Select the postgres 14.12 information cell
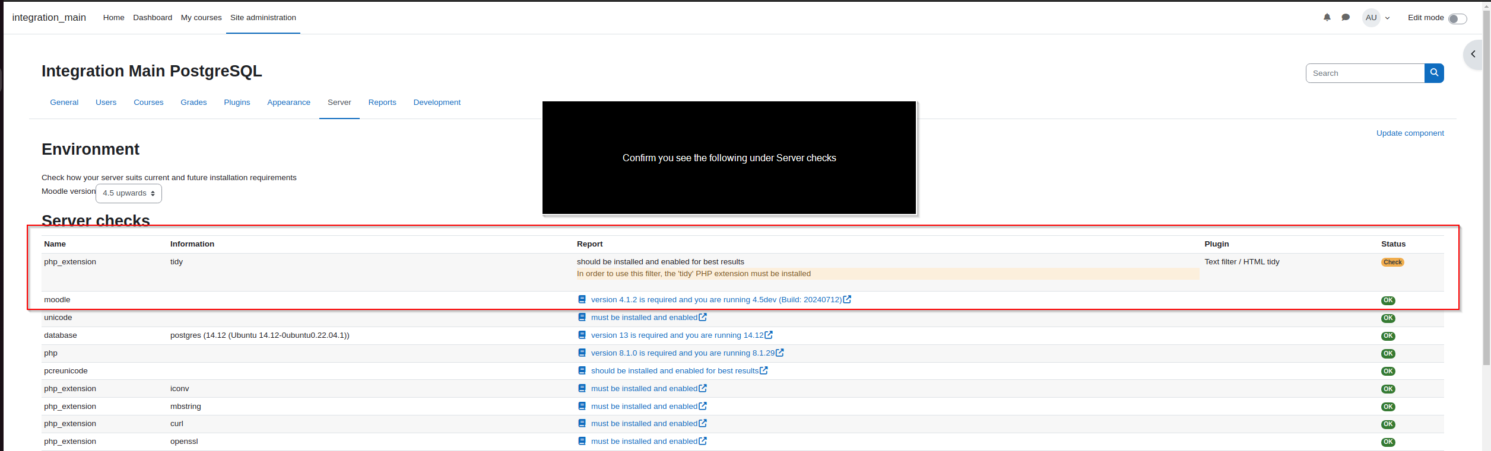This screenshot has height=451, width=1491. [259, 335]
